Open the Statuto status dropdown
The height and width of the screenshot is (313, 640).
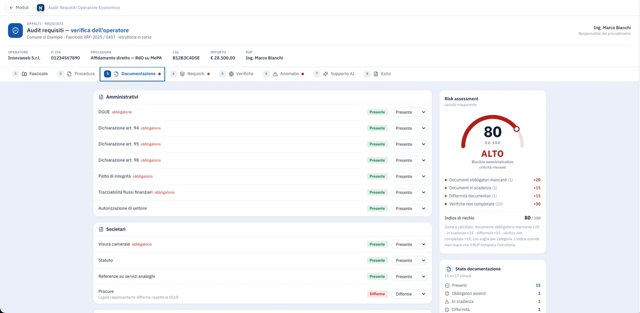(x=409, y=261)
